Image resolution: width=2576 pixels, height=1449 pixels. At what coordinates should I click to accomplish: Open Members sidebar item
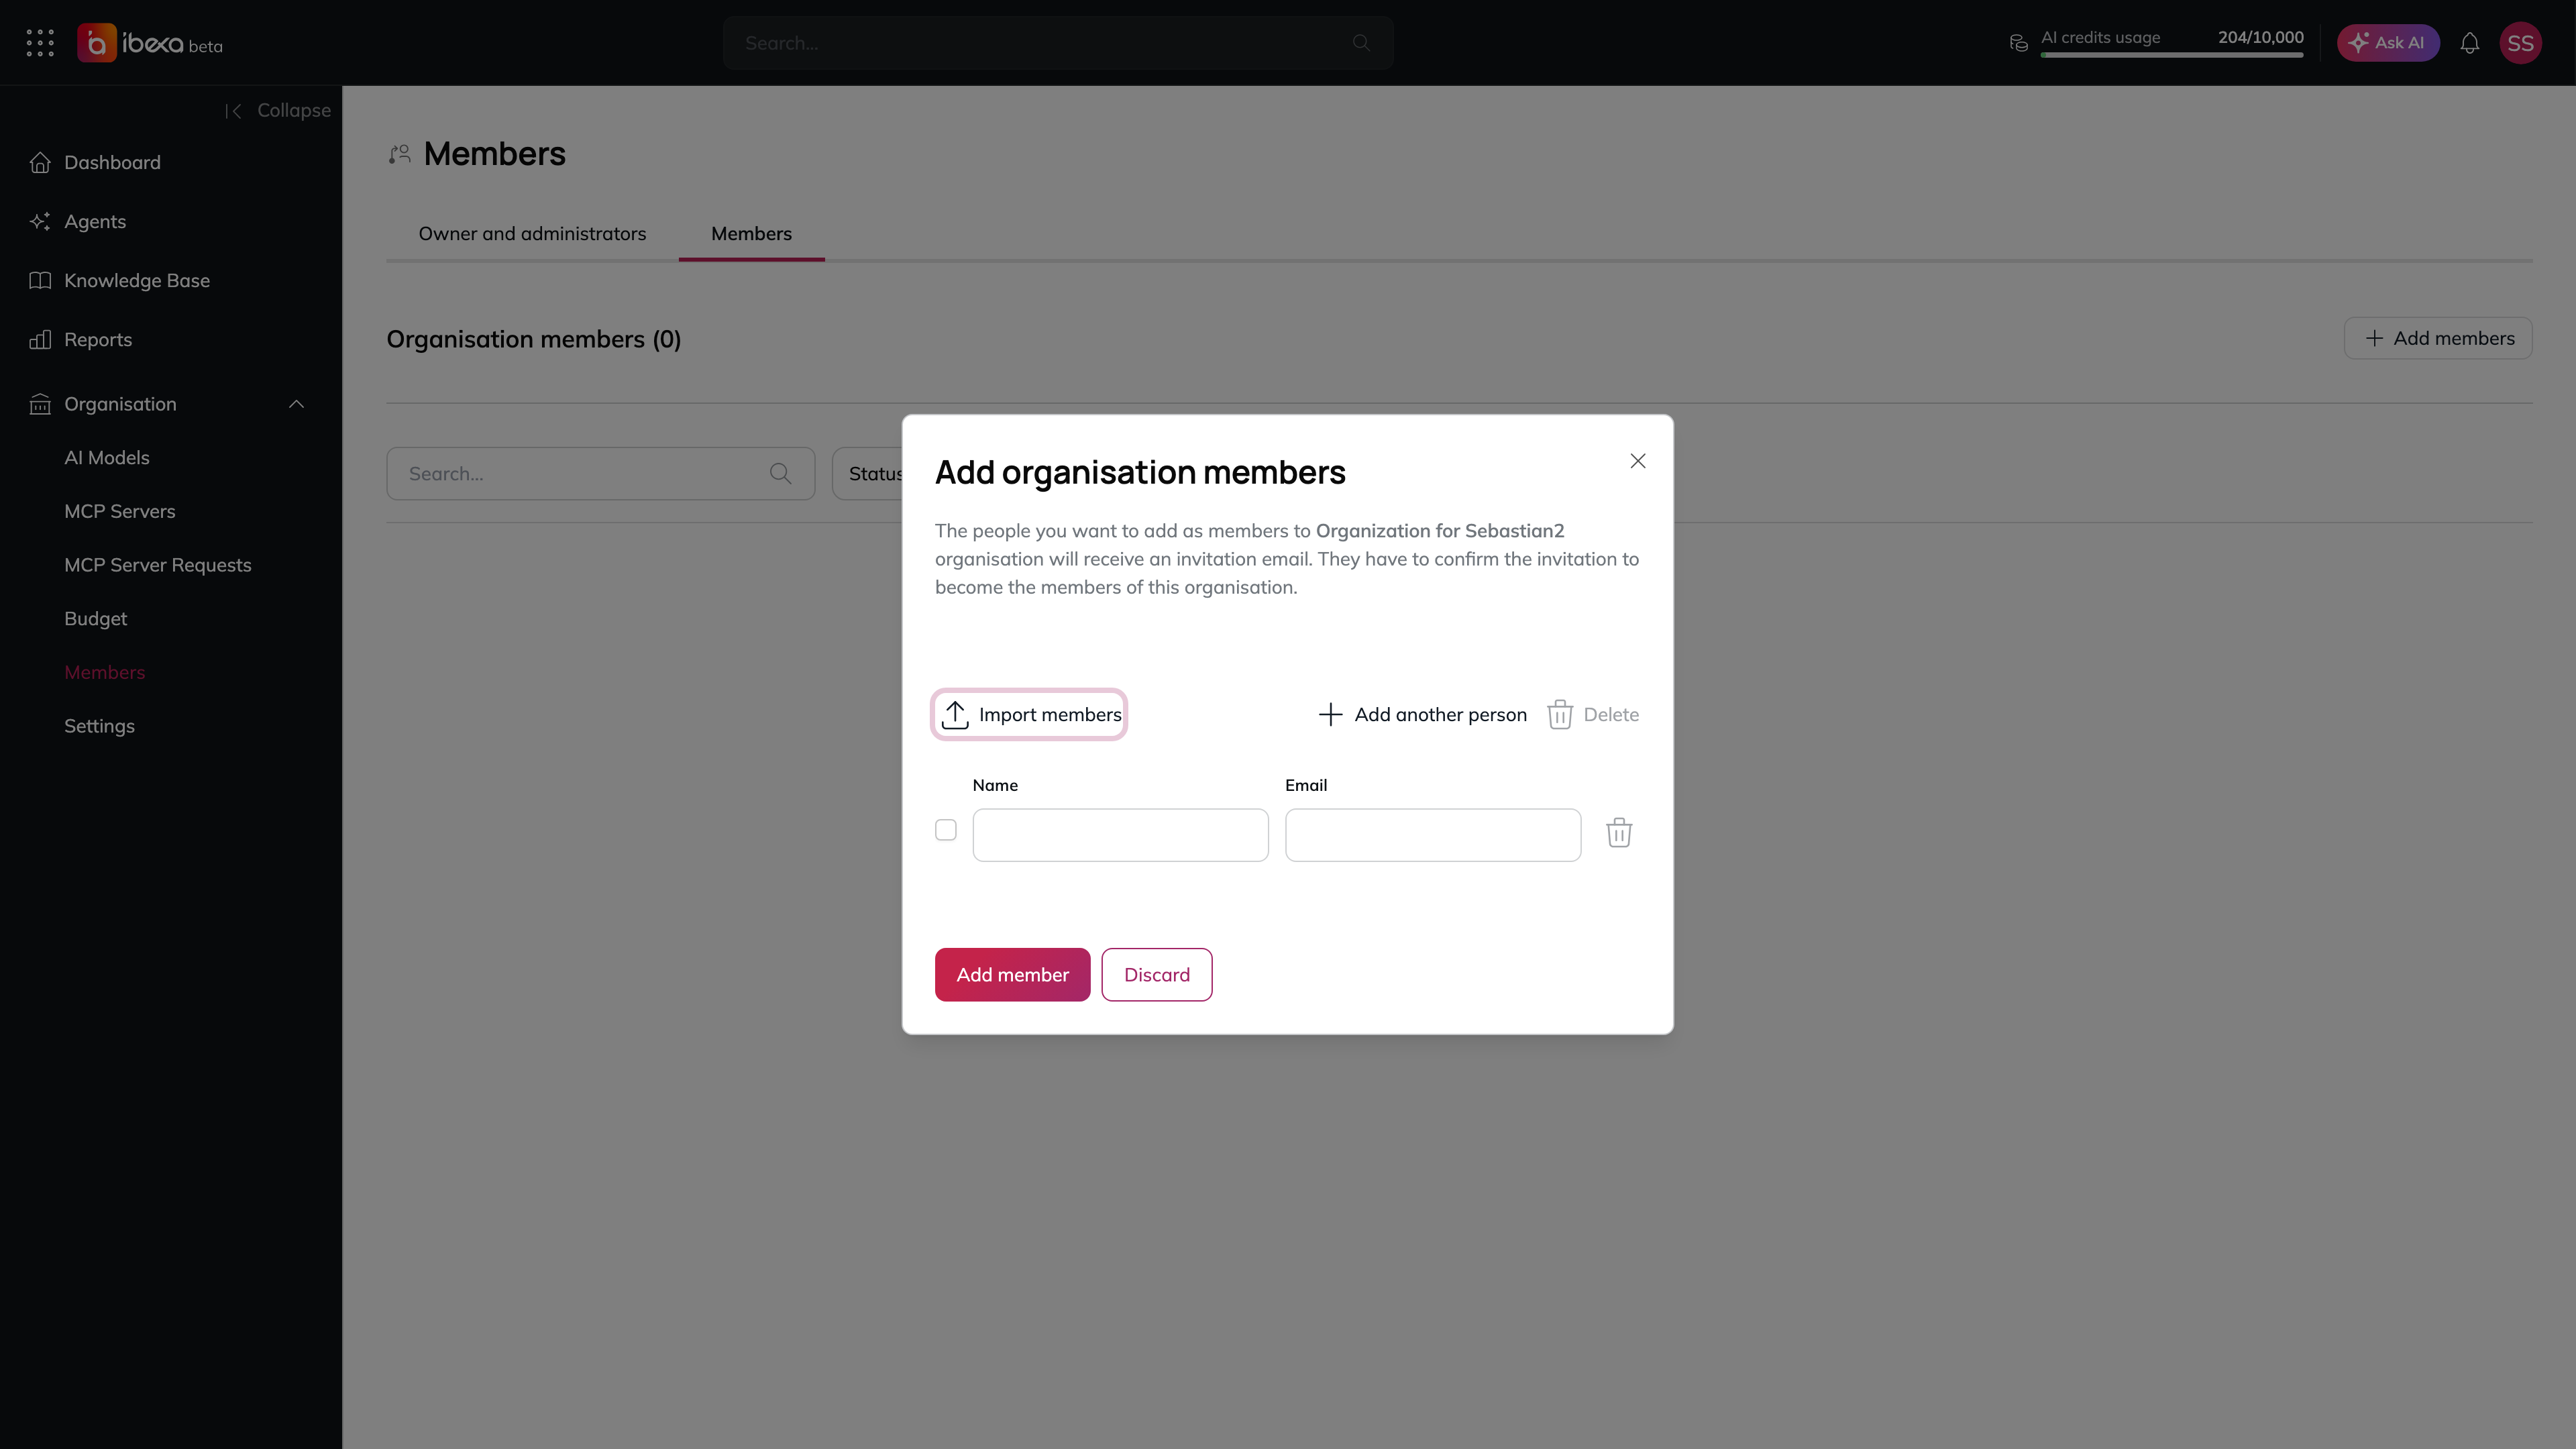[x=105, y=673]
